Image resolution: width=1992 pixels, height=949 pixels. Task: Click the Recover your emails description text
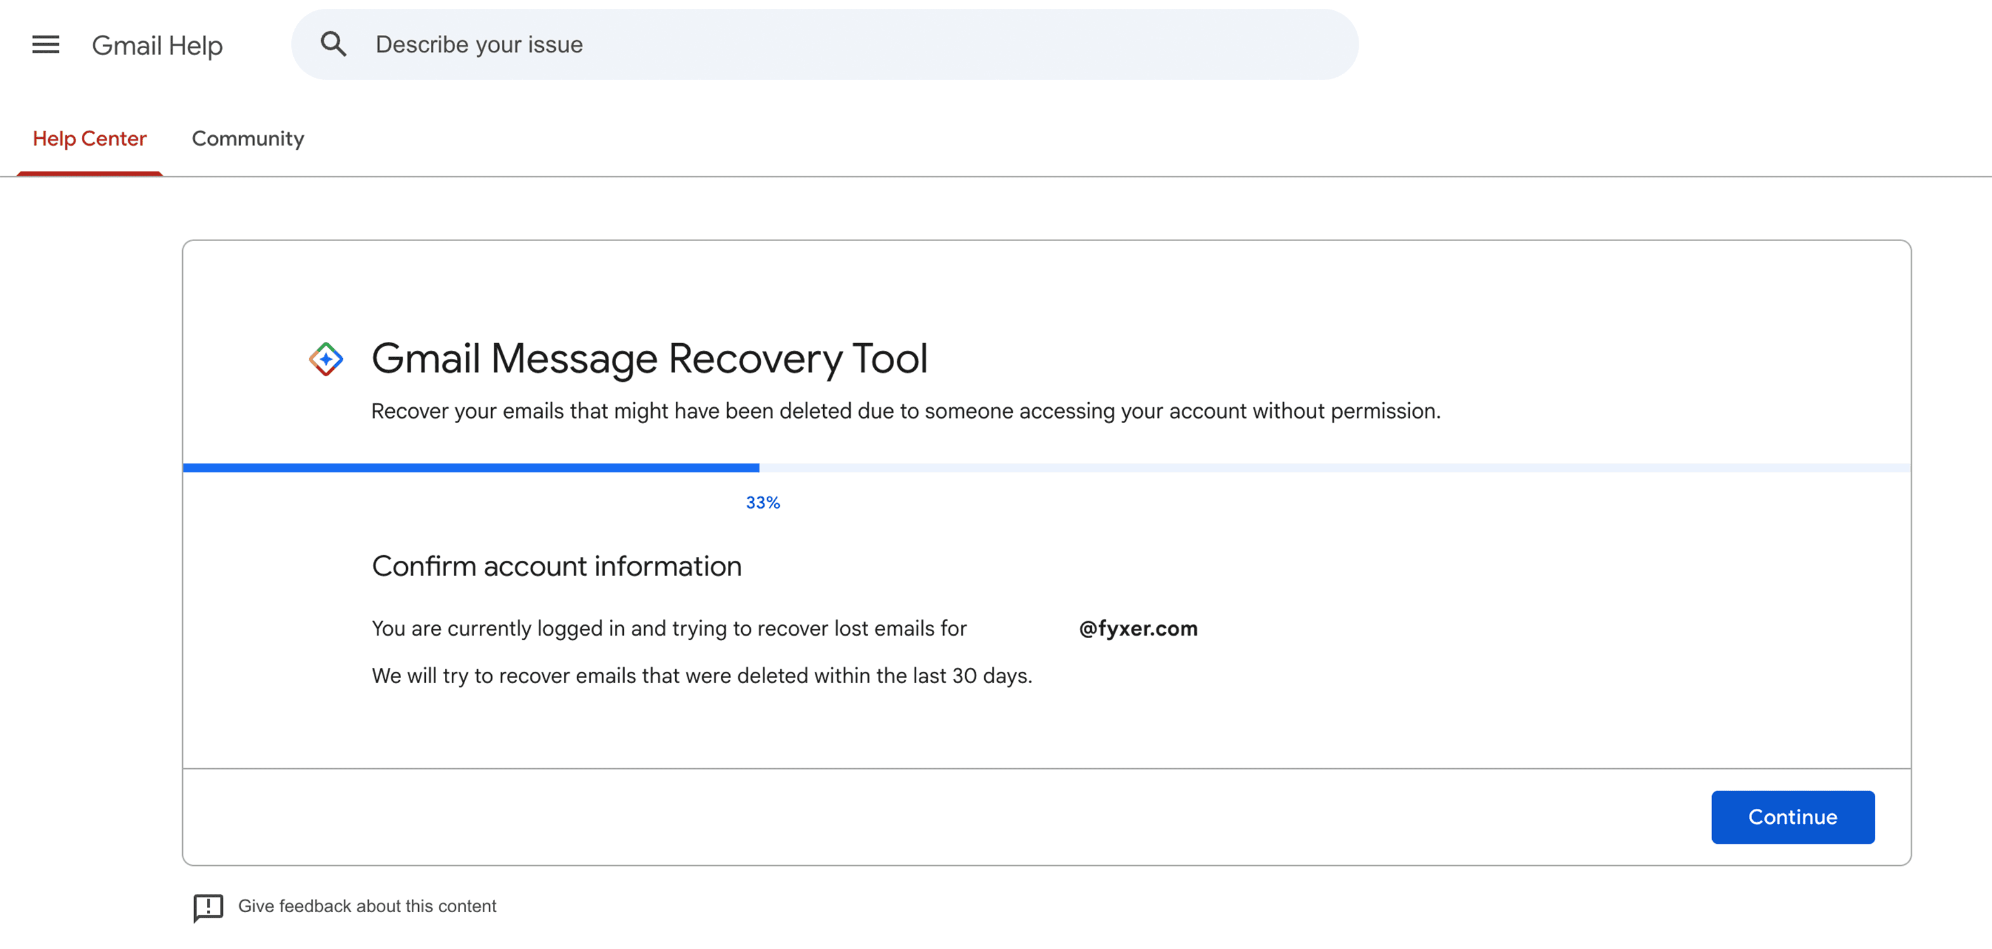point(906,411)
